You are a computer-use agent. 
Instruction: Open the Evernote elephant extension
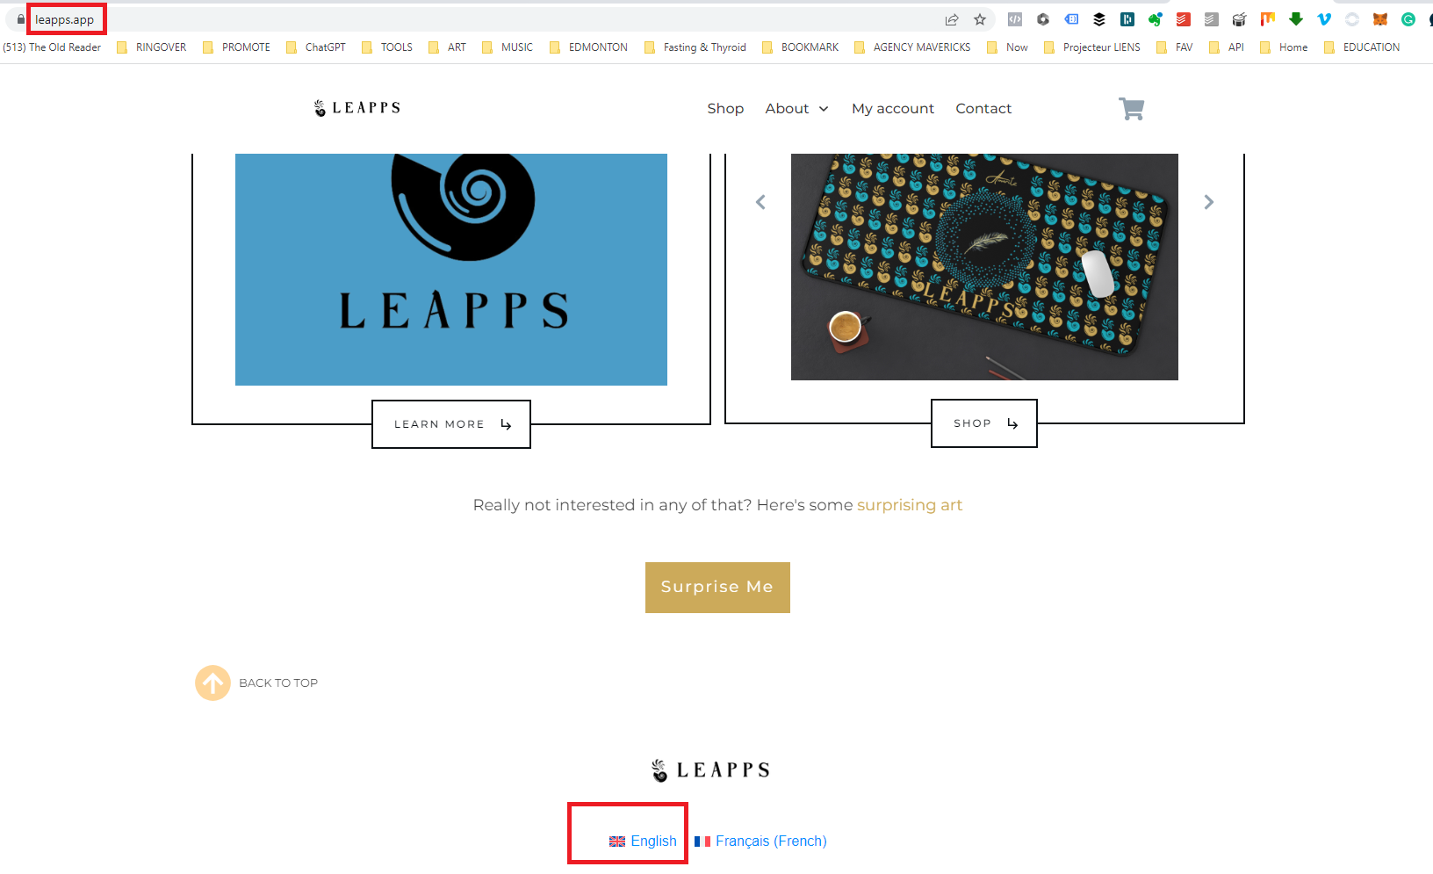[x=1156, y=19]
